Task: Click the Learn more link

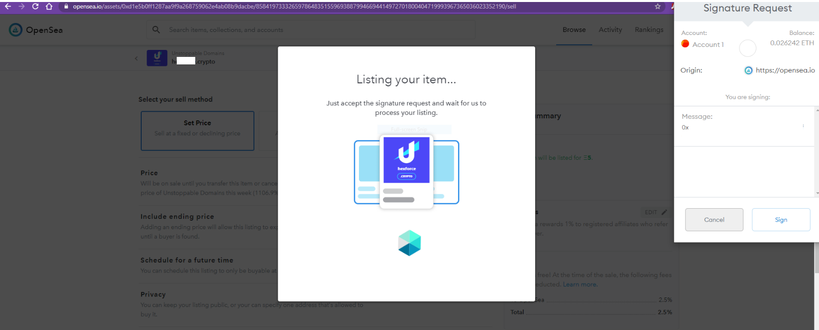Action: (x=580, y=285)
